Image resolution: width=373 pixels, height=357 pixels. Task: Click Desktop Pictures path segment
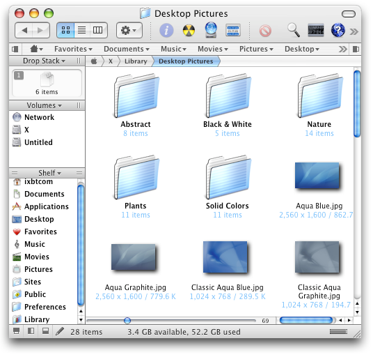click(186, 61)
